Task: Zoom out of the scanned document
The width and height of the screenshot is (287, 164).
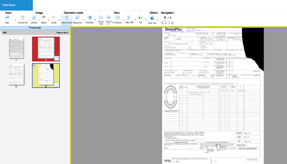Action: pos(101,18)
